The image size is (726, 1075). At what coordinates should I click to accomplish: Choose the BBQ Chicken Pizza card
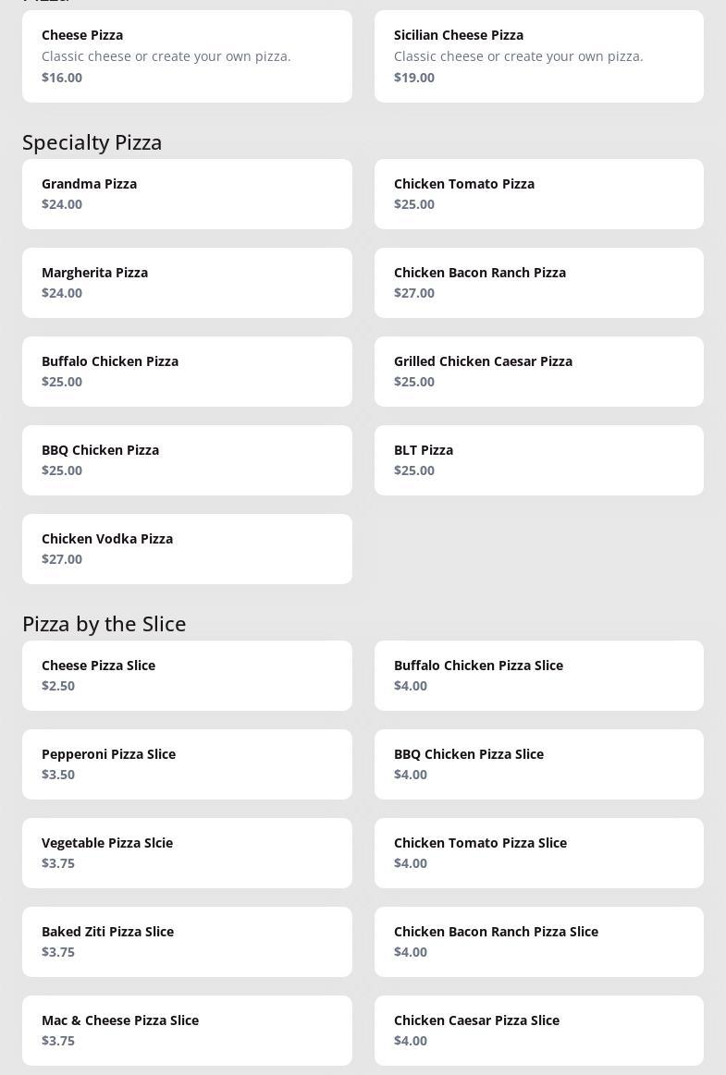coord(187,460)
